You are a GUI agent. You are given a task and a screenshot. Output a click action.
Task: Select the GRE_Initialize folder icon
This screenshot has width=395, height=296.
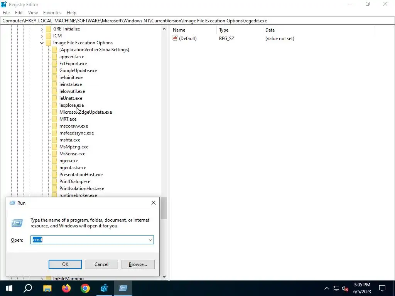[48, 29]
